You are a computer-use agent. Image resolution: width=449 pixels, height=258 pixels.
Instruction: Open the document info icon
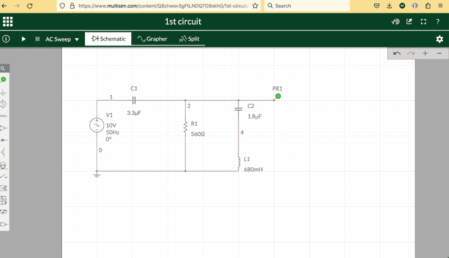(x=7, y=39)
